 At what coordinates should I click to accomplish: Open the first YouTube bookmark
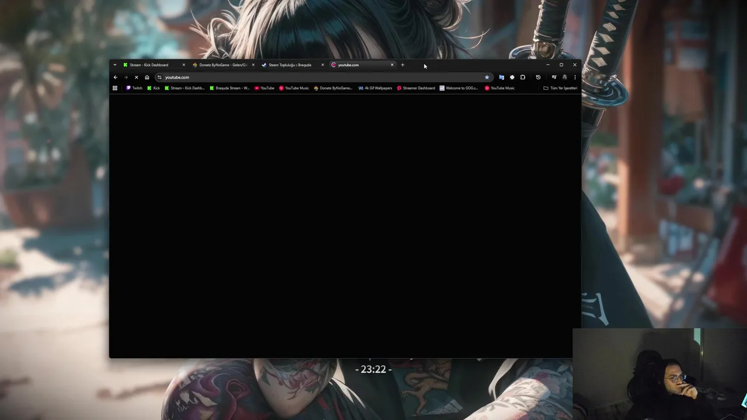[264, 88]
